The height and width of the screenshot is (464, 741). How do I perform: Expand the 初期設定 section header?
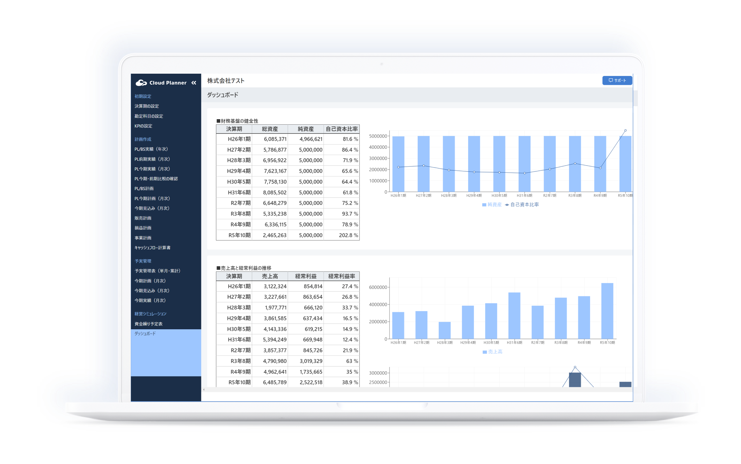[142, 96]
